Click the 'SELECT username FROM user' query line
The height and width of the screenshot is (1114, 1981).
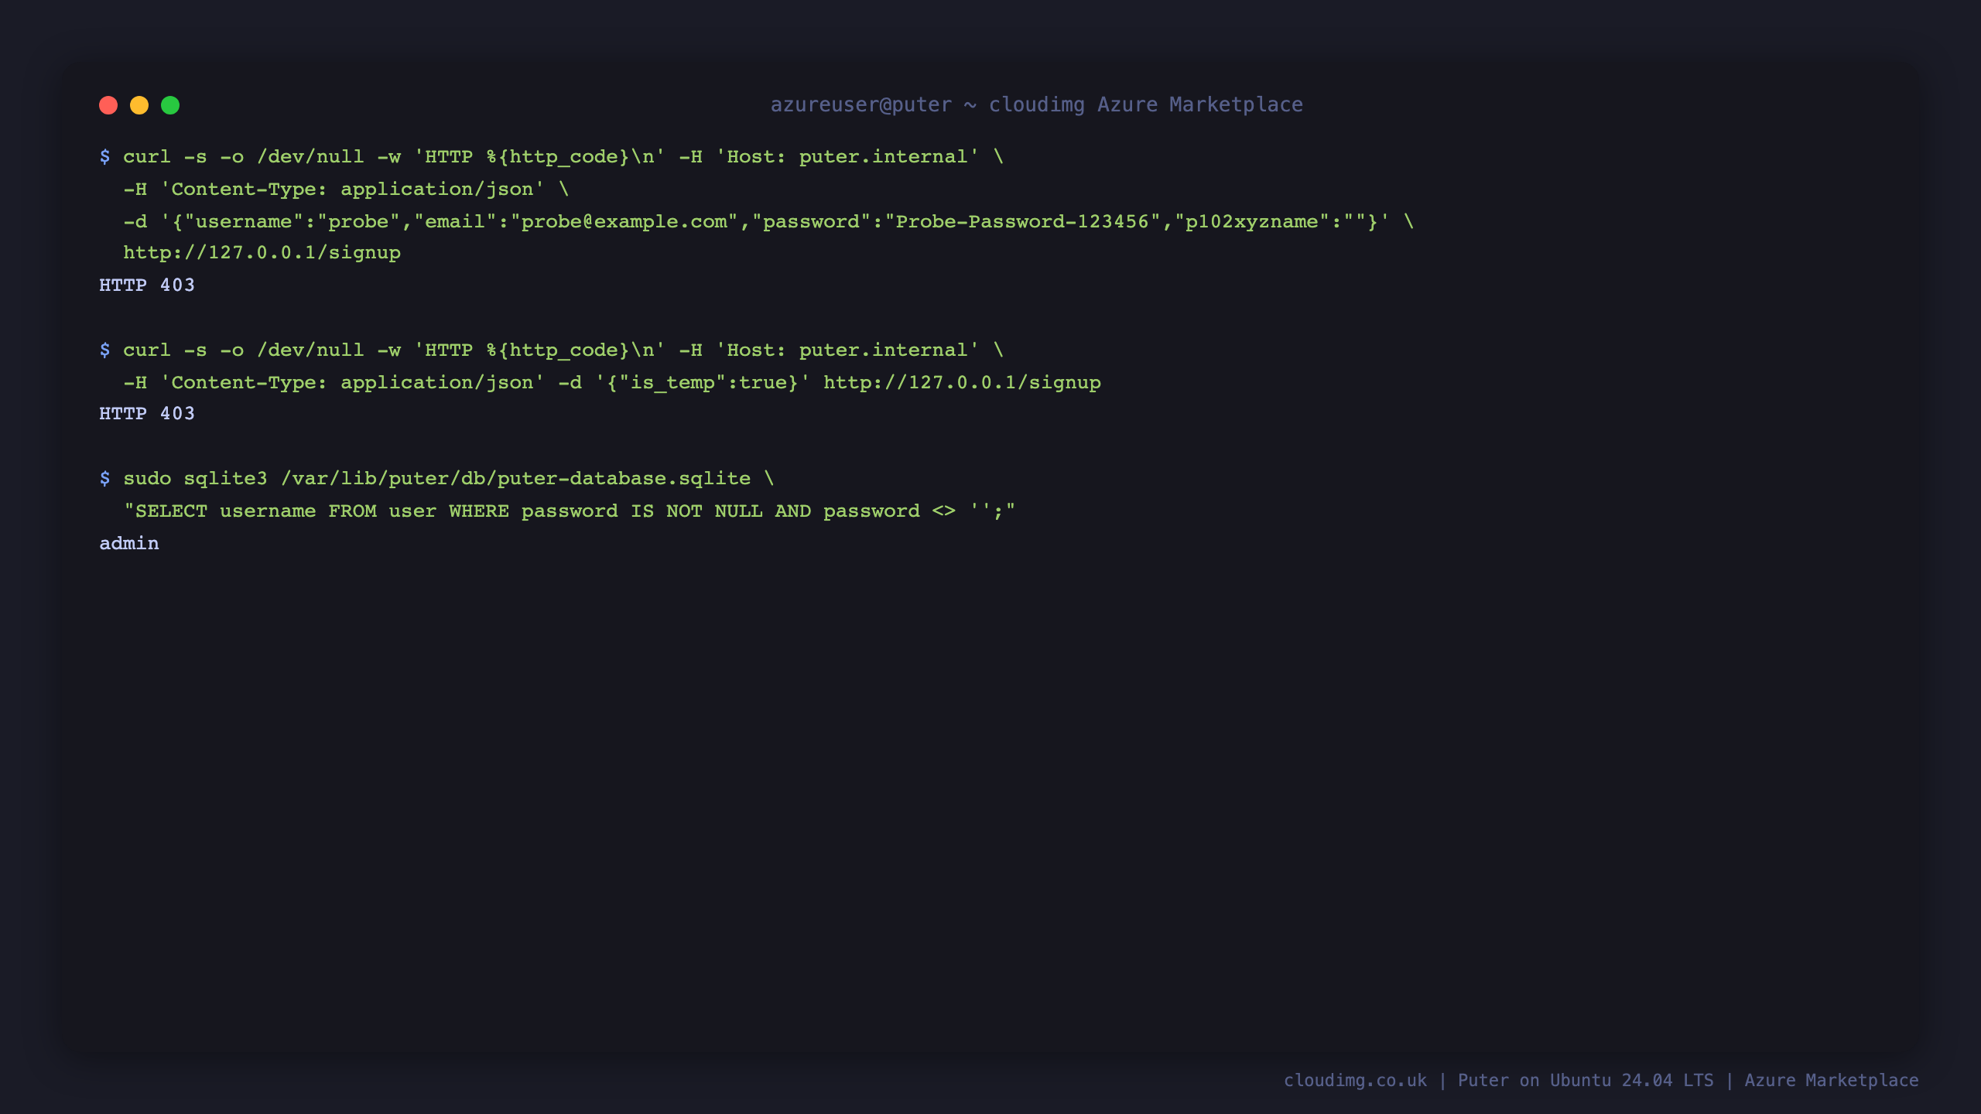tap(570, 511)
